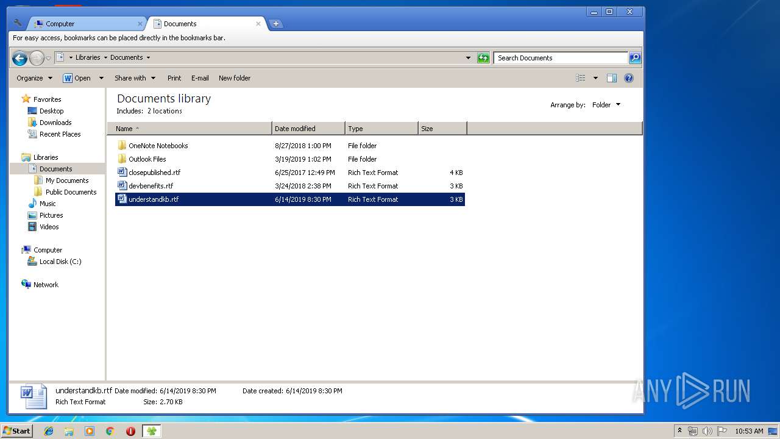Open address bar history dropdown
Image resolution: width=780 pixels, height=439 pixels.
(468, 58)
